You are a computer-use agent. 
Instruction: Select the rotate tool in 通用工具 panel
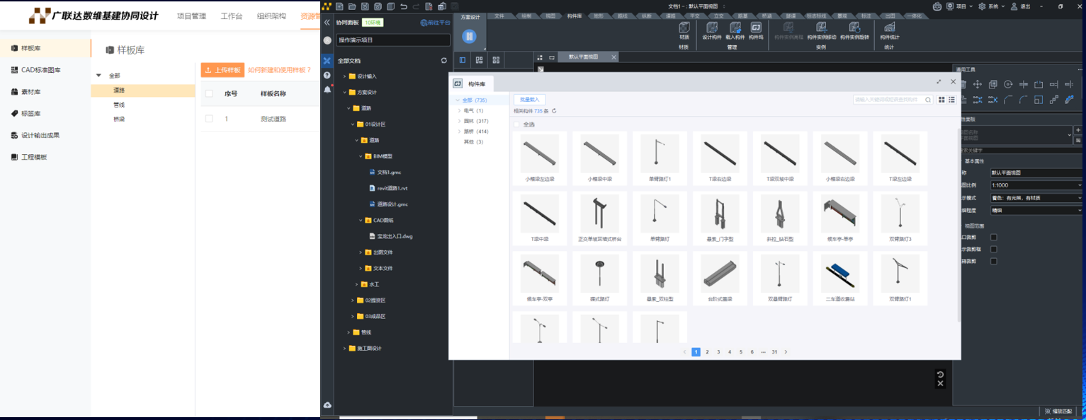point(1008,84)
